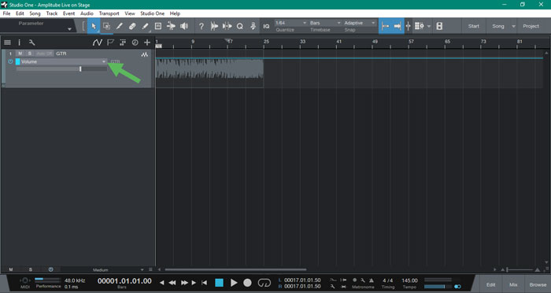Viewport: 551px width, 293px height.
Task: Open the Mix console
Action: pyautogui.click(x=513, y=284)
